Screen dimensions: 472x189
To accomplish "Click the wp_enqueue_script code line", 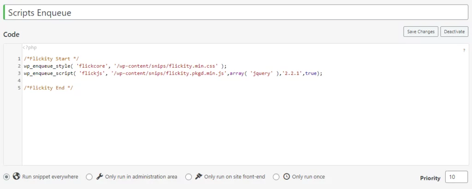I will pos(173,73).
